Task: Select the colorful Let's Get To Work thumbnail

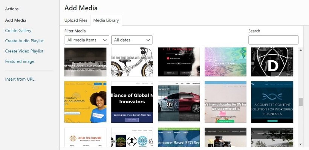Action: (225, 62)
